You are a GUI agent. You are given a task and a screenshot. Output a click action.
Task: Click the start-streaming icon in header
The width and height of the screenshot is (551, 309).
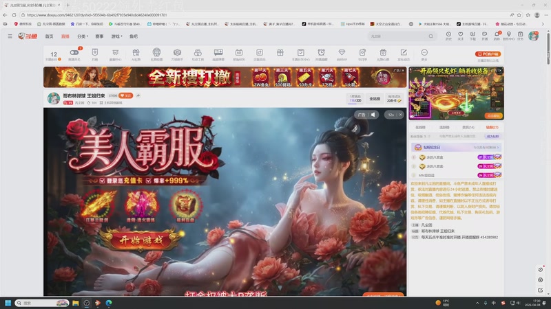tap(485, 36)
